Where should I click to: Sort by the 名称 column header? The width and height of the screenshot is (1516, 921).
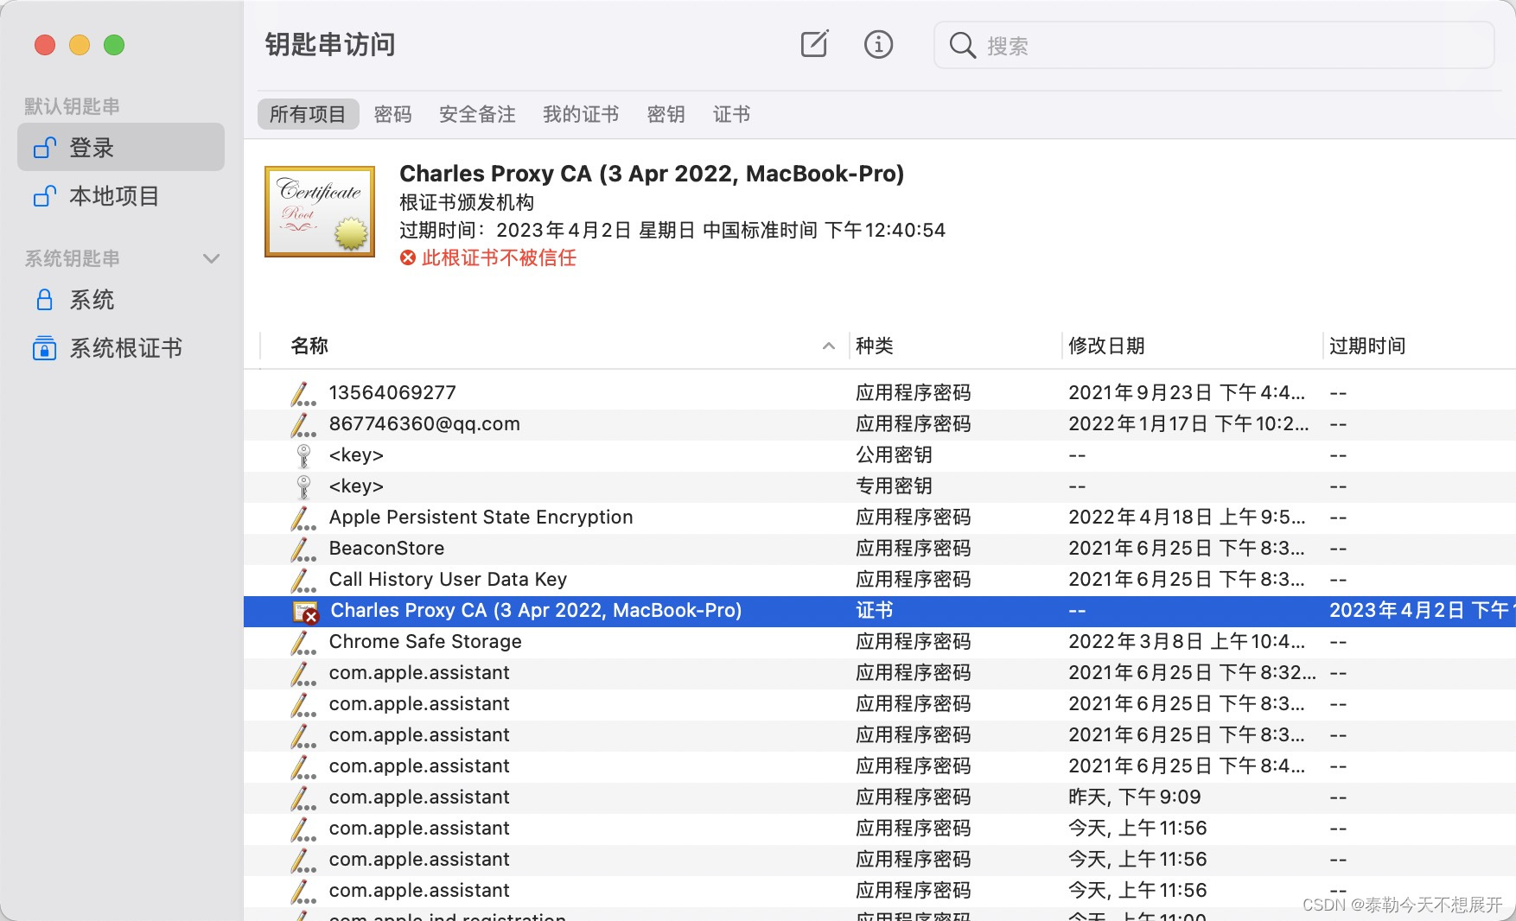[x=309, y=346]
